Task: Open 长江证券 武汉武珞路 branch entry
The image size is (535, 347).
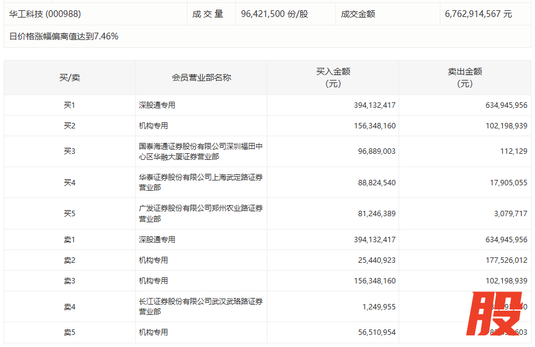Action: pyautogui.click(x=200, y=306)
